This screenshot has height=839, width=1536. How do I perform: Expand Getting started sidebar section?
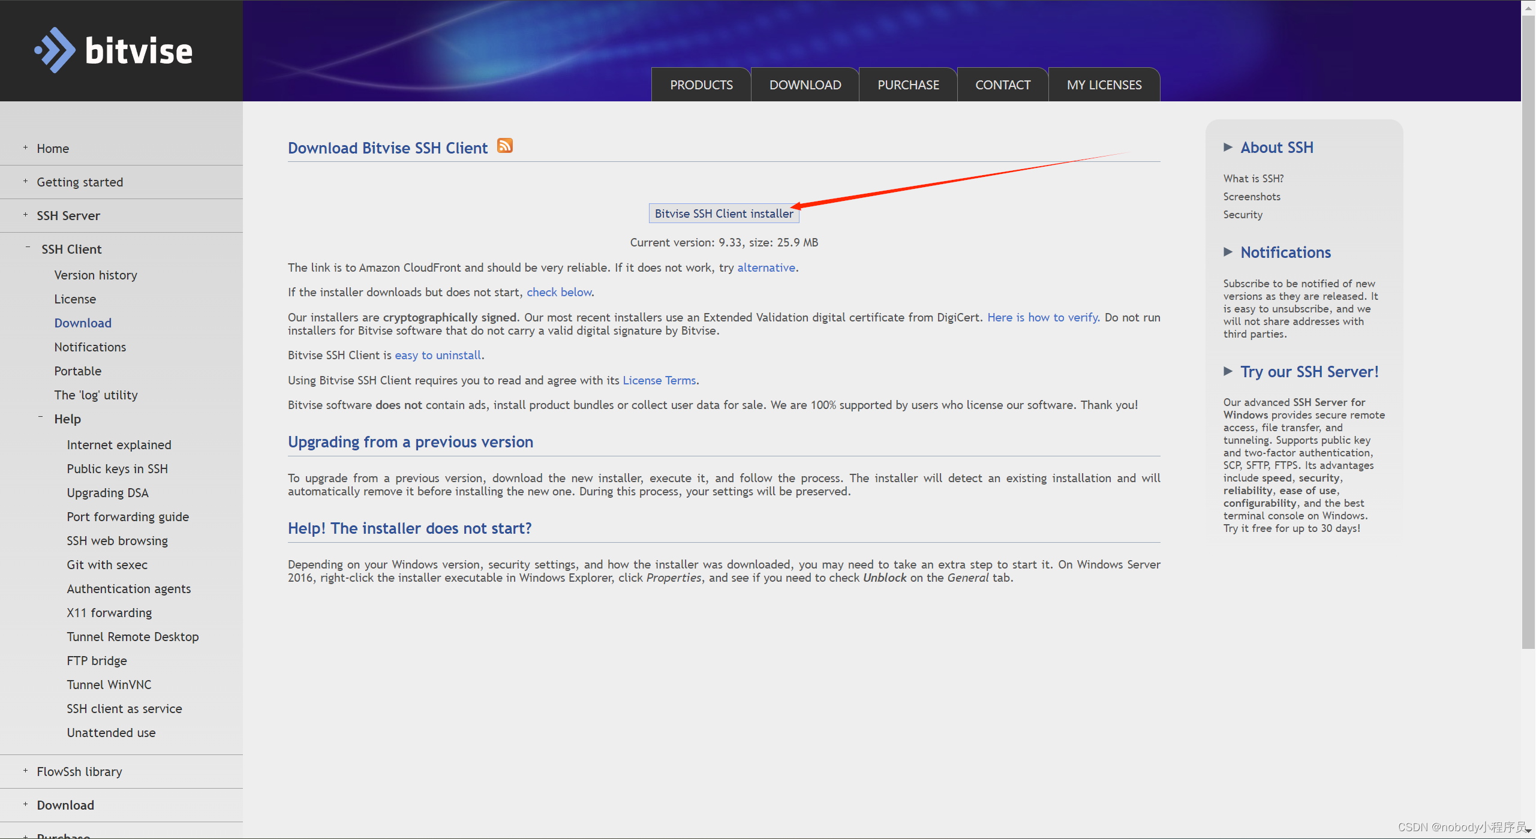click(x=25, y=181)
